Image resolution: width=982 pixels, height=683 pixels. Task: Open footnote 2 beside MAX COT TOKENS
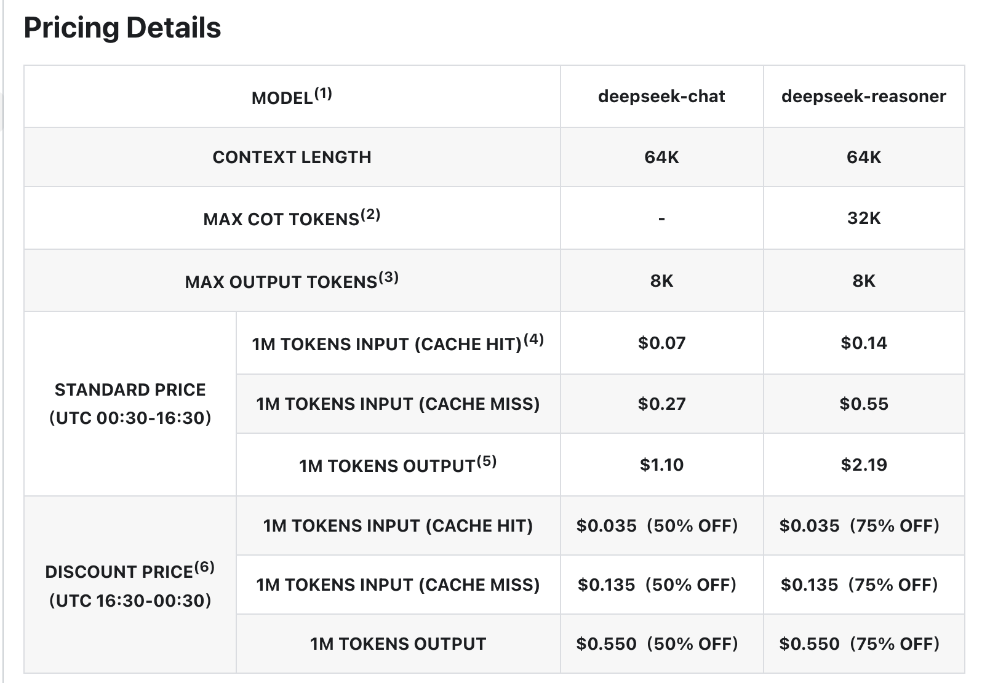370,215
